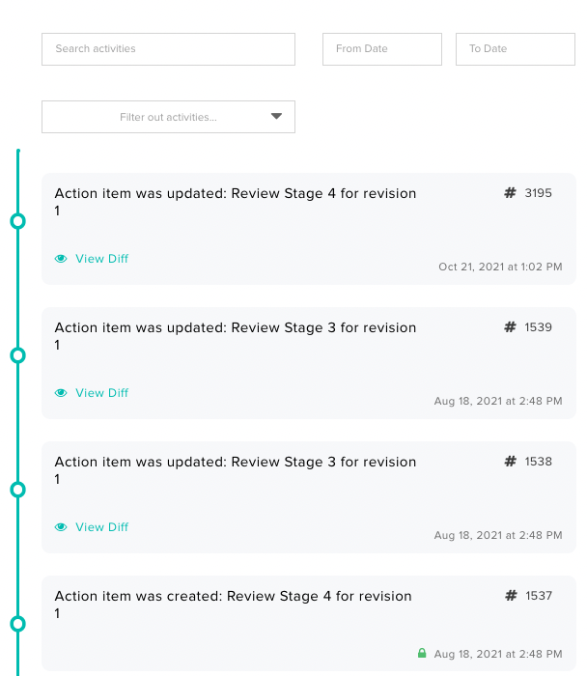View Diff for Stage 3 update 1539

[x=101, y=393]
